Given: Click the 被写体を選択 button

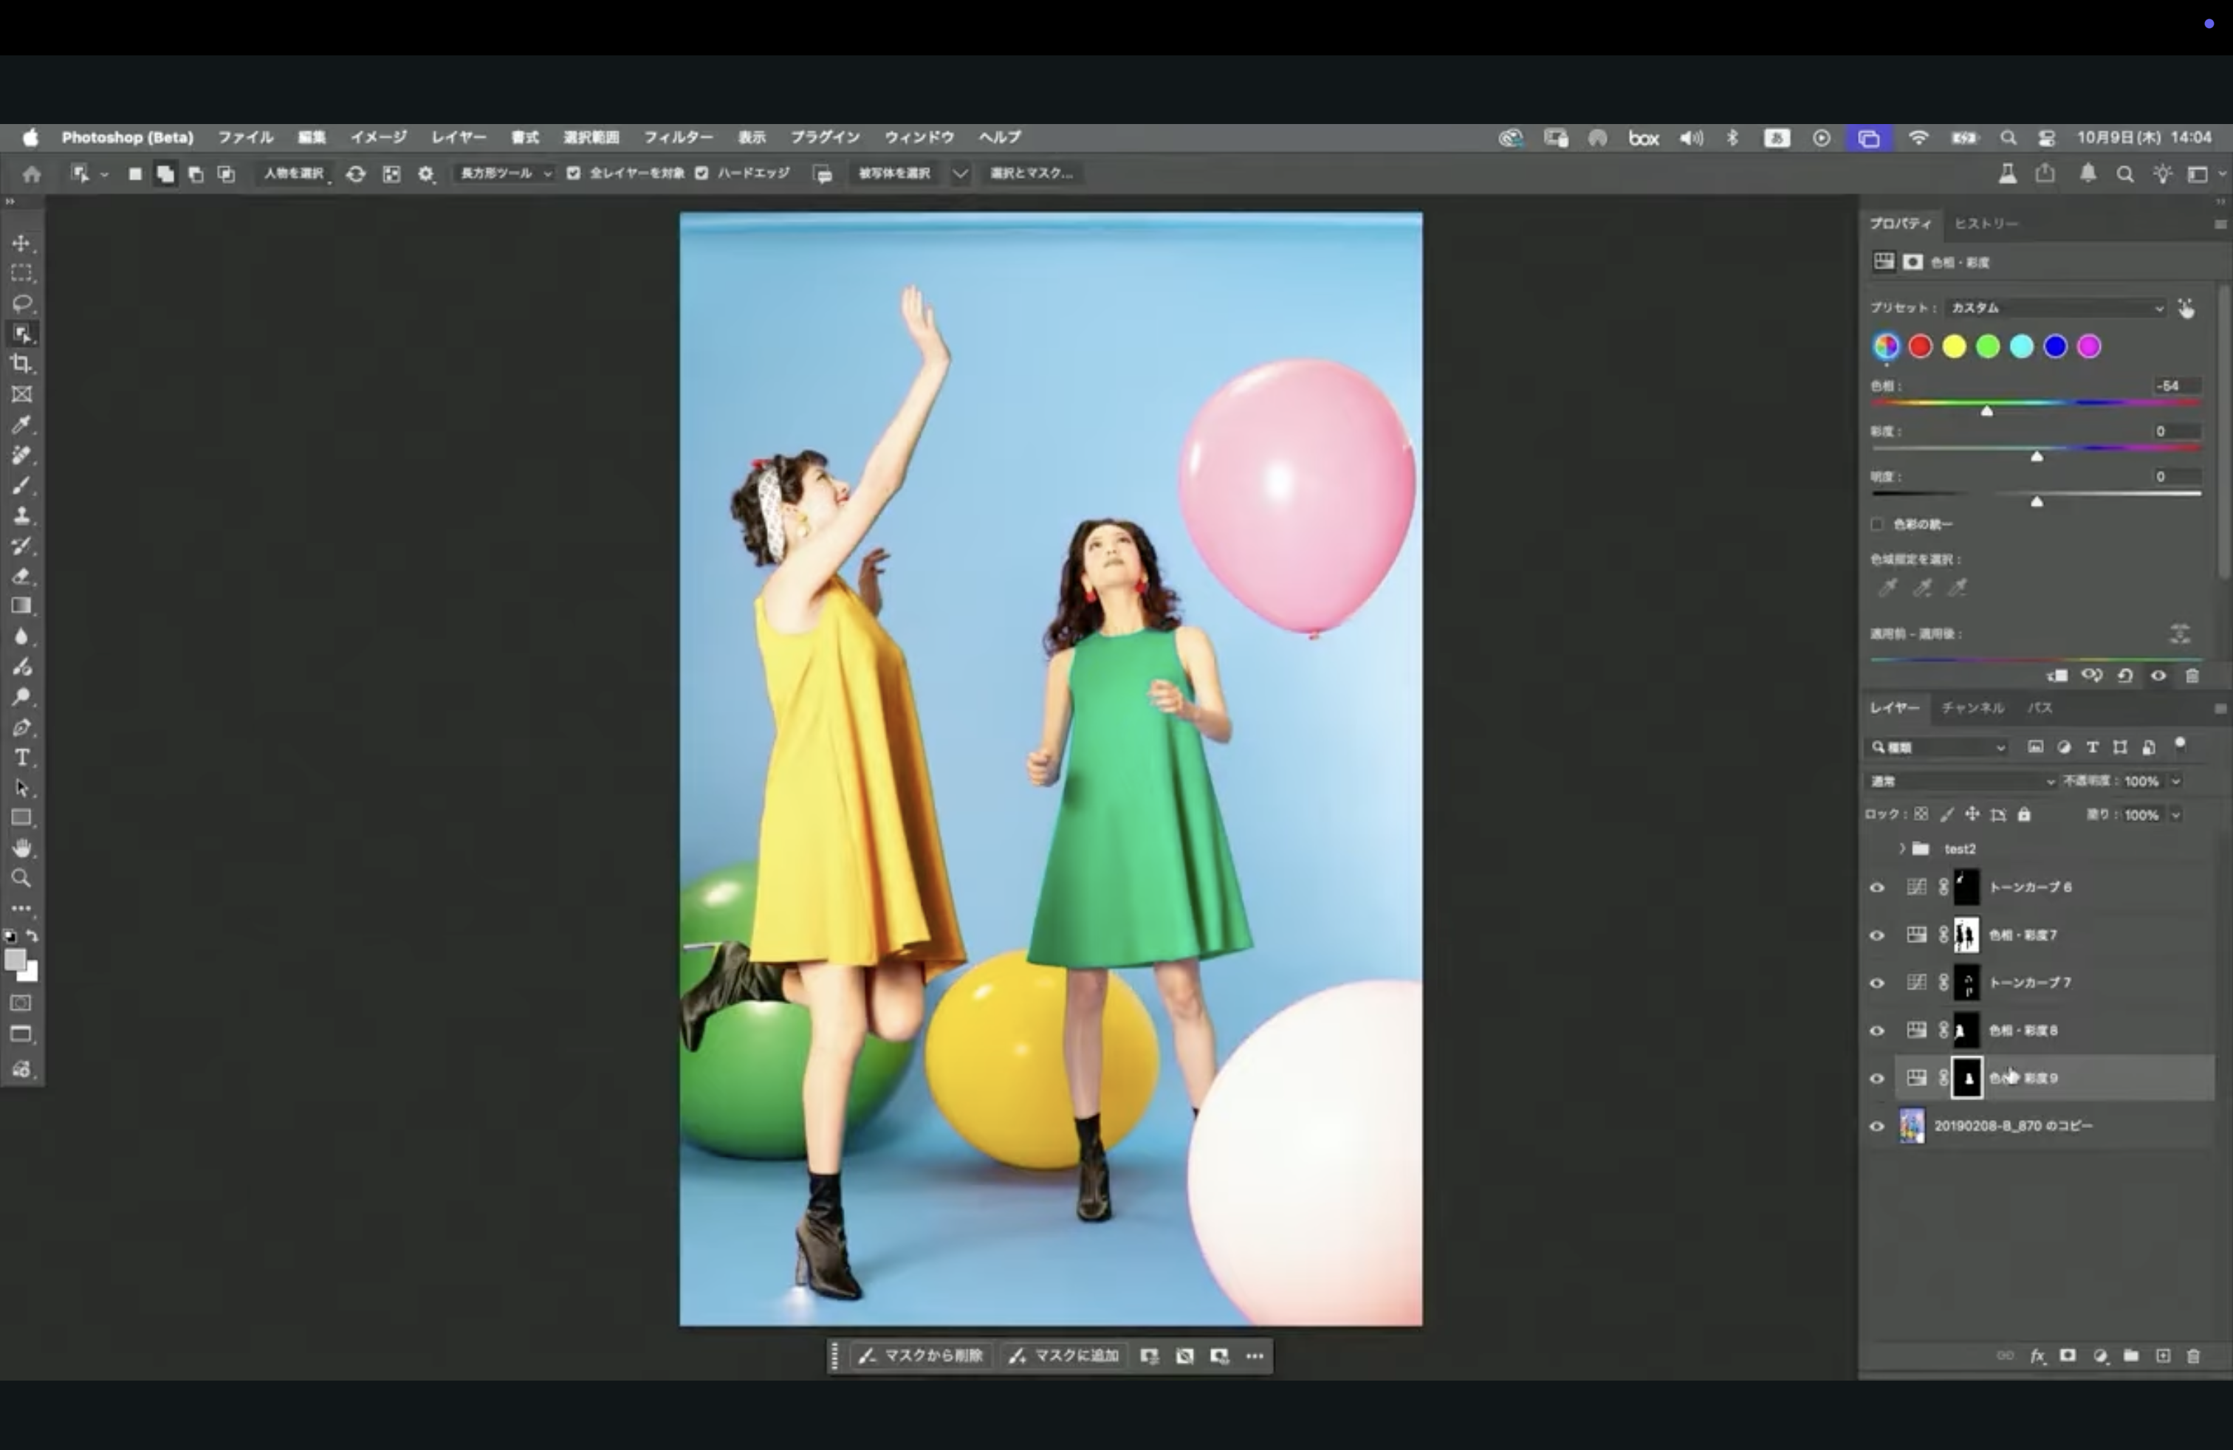Looking at the screenshot, I should [894, 173].
